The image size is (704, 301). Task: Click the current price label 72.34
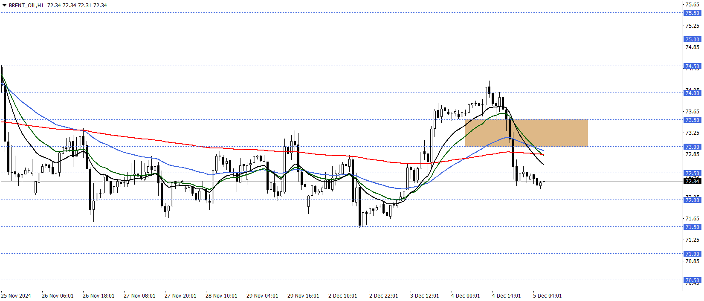point(692,181)
